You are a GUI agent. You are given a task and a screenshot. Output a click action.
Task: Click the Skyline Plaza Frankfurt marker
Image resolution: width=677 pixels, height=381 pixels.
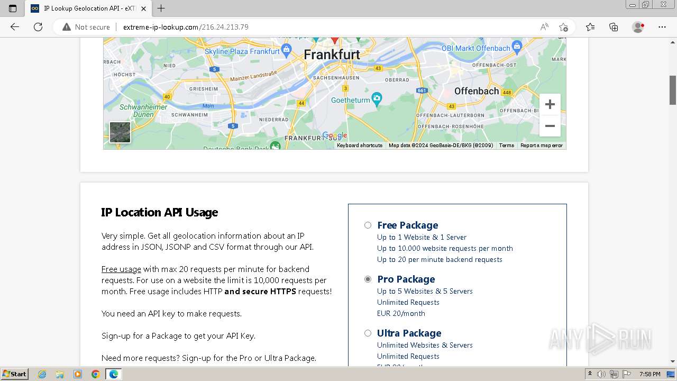287,50
